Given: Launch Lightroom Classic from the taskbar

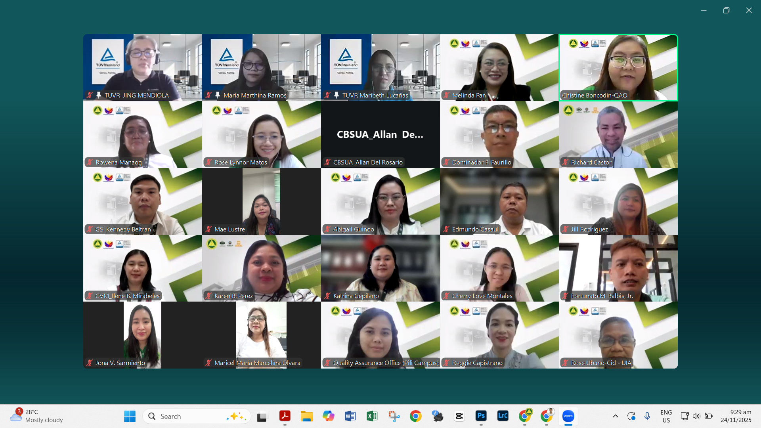Looking at the screenshot, I should [503, 416].
